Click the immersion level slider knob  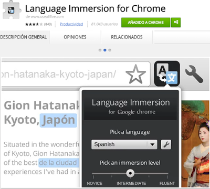130,173
